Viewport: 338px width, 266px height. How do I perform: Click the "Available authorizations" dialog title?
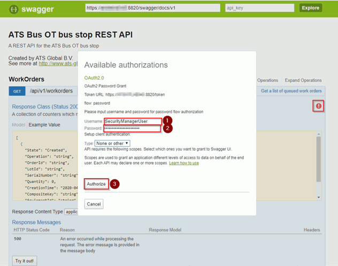(x=126, y=65)
